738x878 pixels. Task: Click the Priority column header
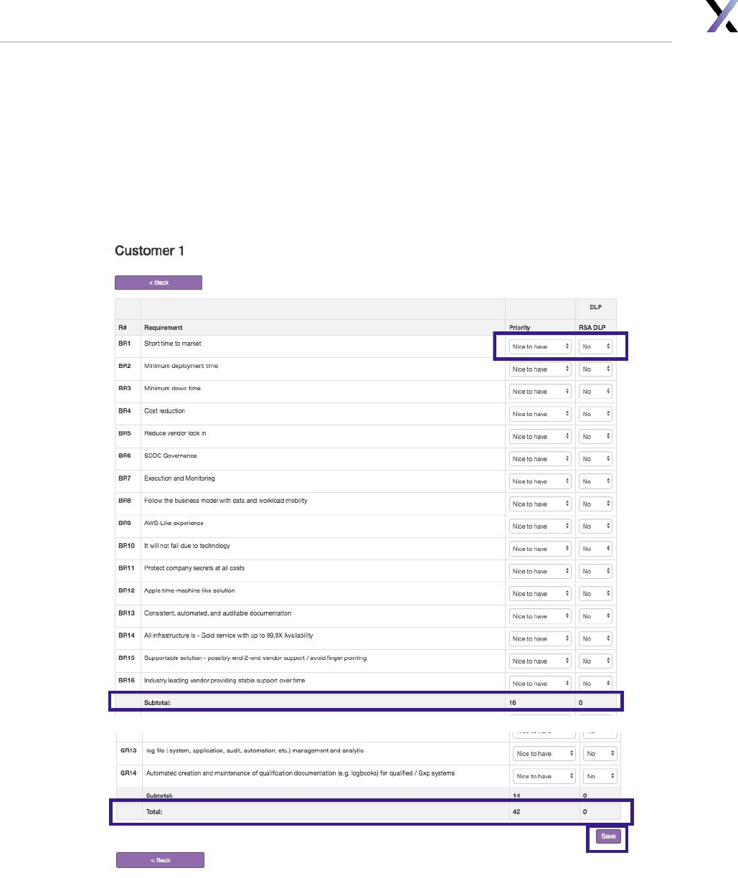pyautogui.click(x=520, y=328)
